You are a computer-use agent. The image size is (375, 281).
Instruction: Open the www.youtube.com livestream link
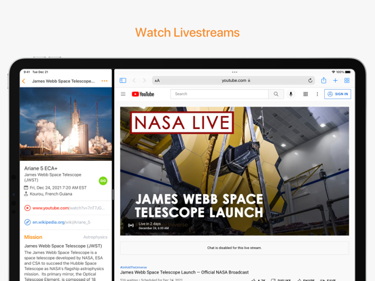[69, 208]
